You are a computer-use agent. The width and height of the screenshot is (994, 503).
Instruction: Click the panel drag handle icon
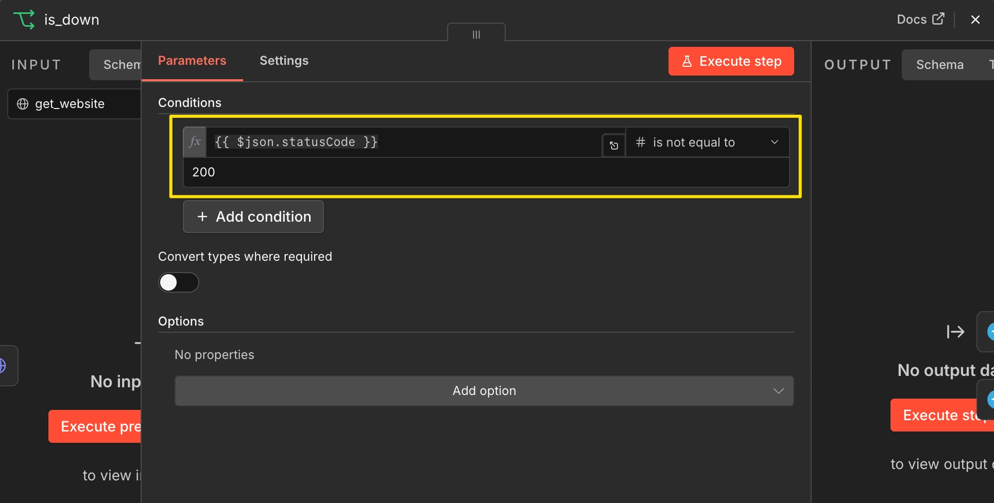pos(476,34)
